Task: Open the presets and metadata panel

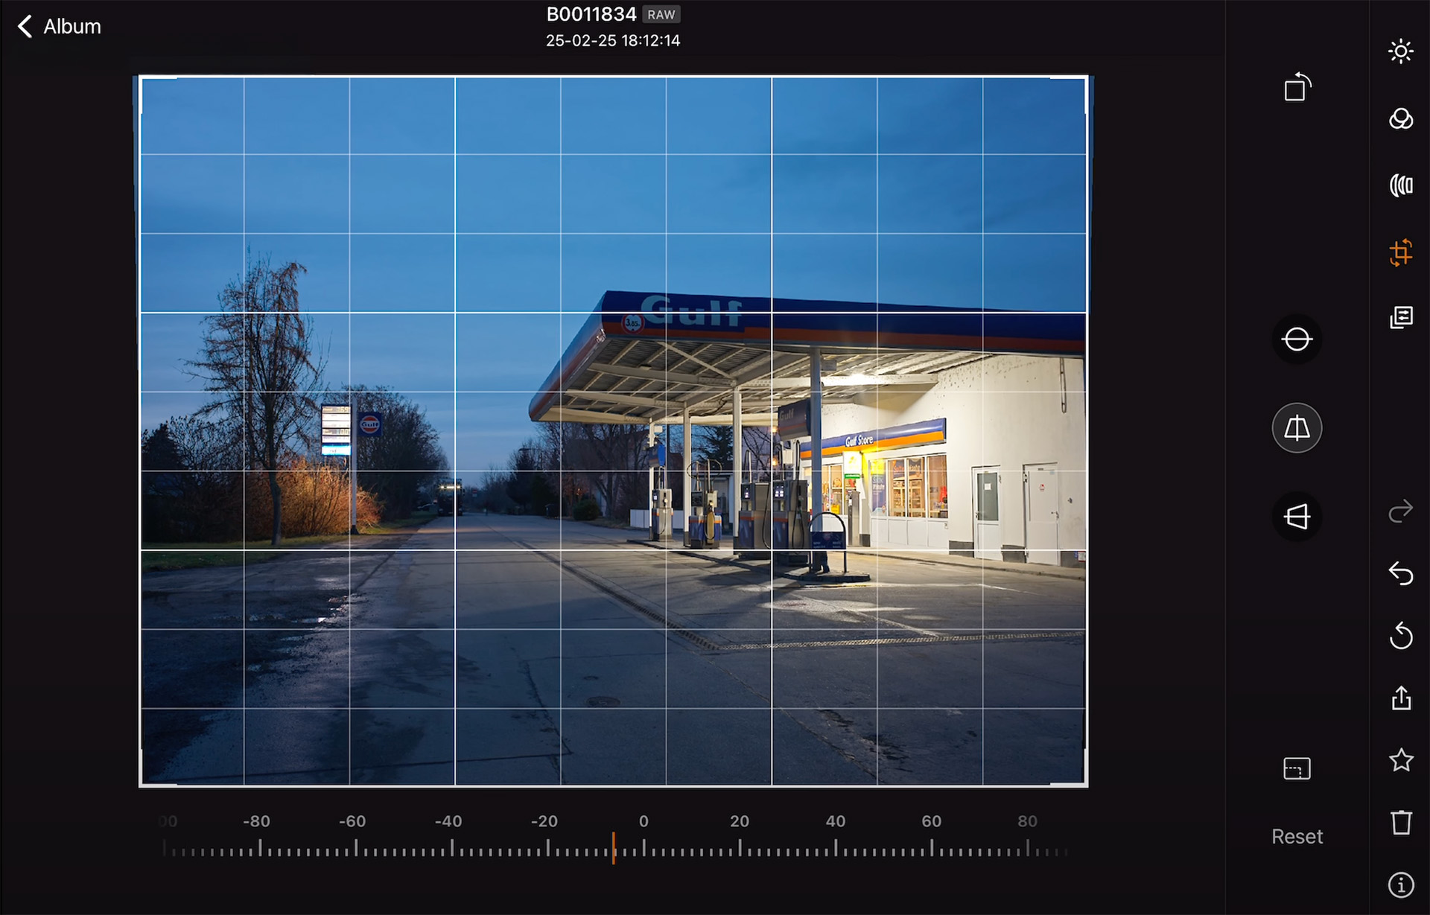Action: click(1400, 318)
